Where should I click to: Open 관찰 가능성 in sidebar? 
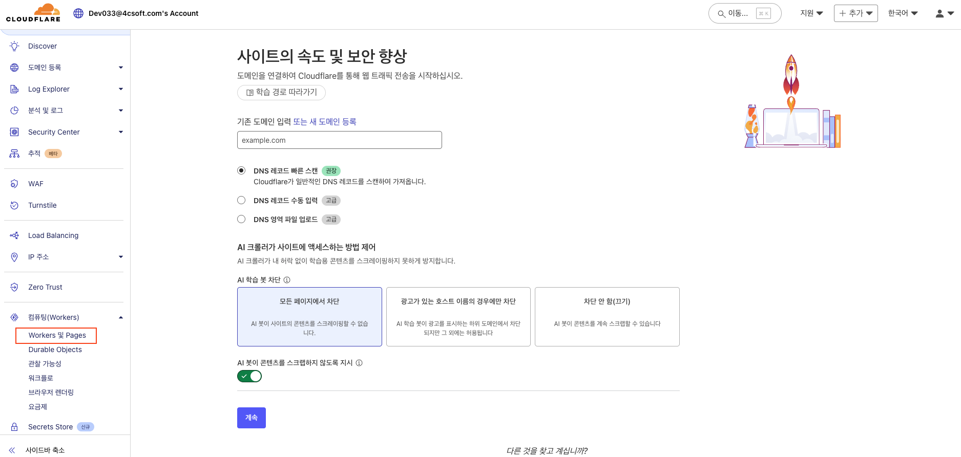point(45,364)
